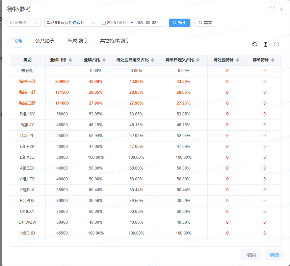Viewport: 290px width, 266px height.
Task: Toggle table fullscreen icon
Action: (x=276, y=44)
